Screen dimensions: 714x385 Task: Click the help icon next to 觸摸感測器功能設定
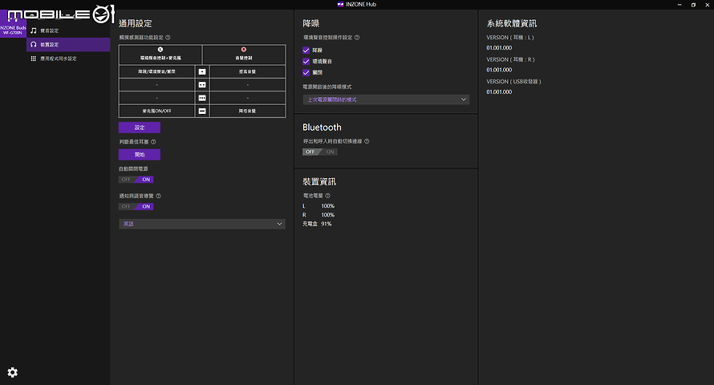coord(168,38)
